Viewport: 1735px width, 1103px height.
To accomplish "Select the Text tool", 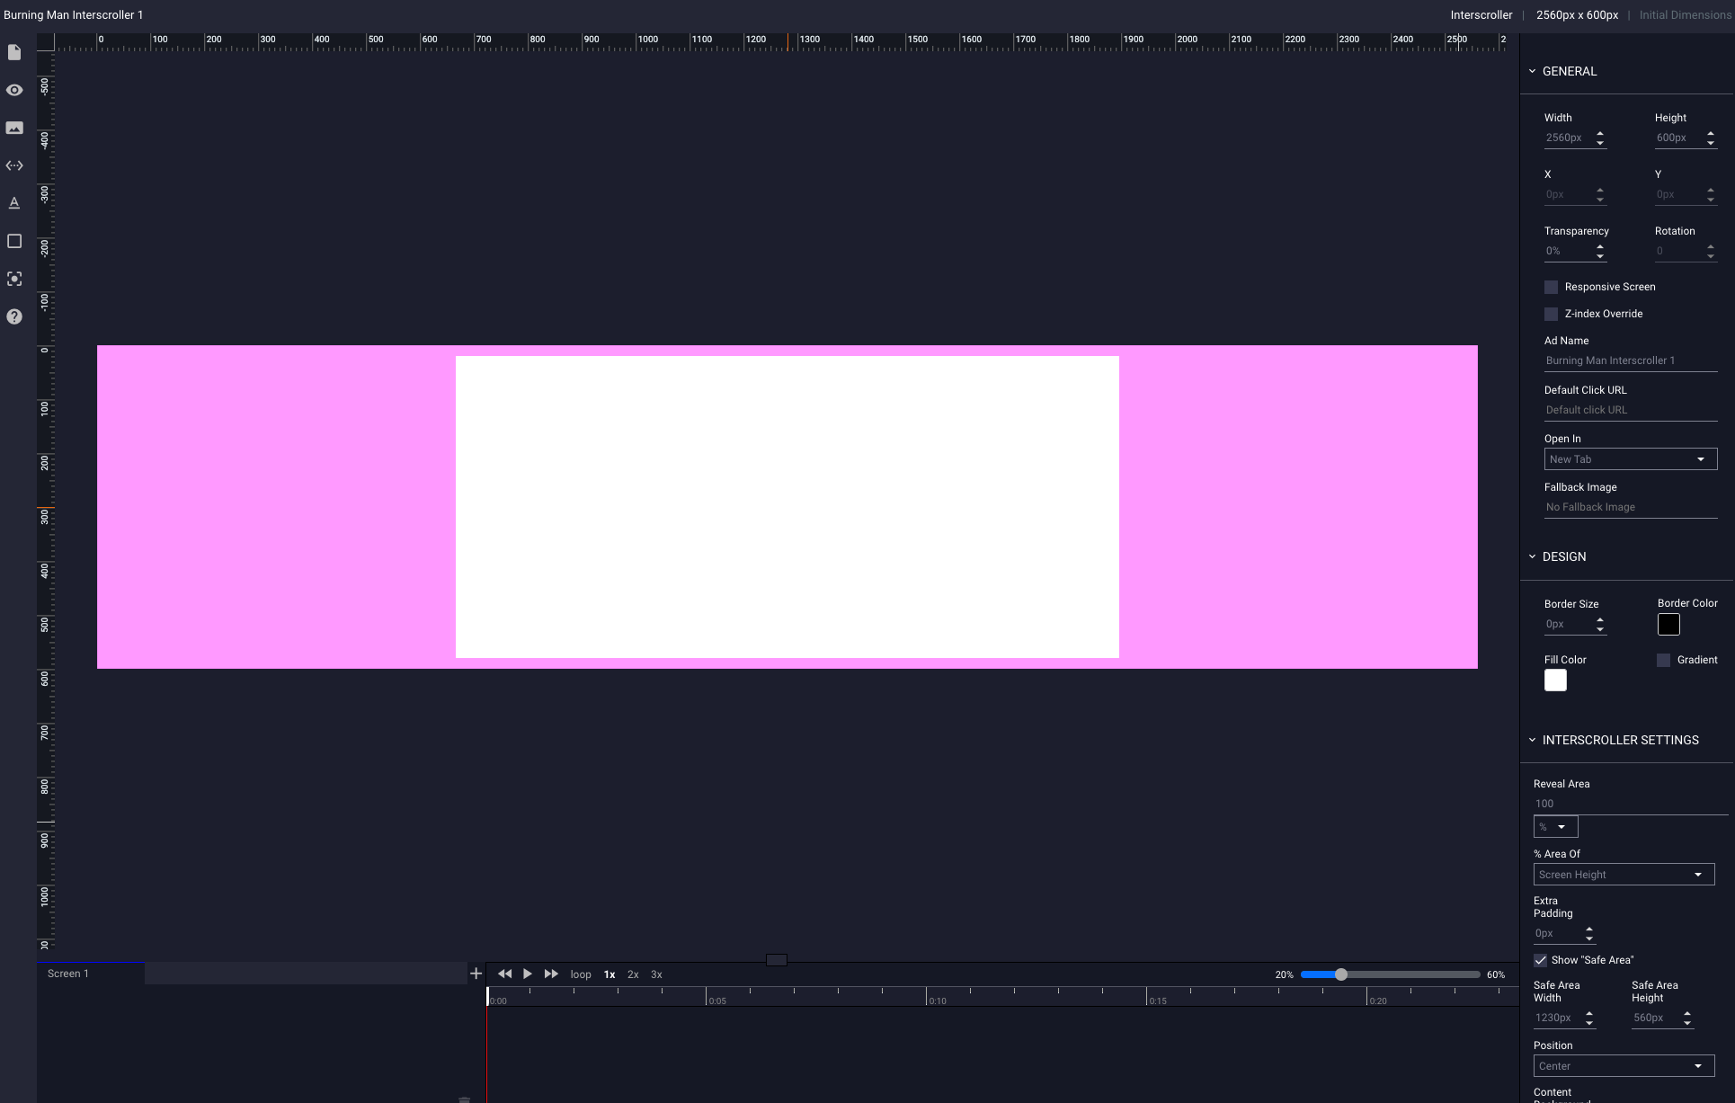I will tap(14, 203).
